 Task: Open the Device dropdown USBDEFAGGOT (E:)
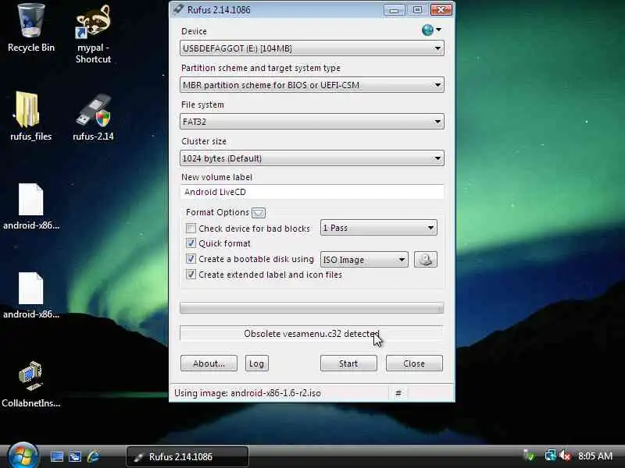[312, 48]
